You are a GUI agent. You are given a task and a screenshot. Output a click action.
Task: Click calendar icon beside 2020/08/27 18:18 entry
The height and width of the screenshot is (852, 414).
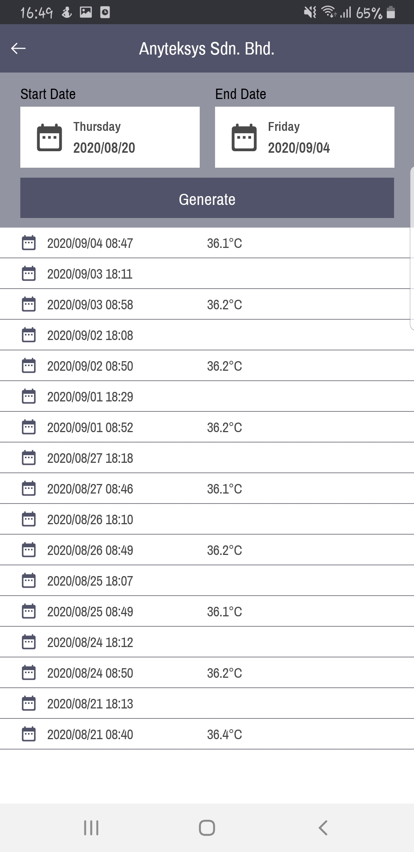click(x=29, y=458)
